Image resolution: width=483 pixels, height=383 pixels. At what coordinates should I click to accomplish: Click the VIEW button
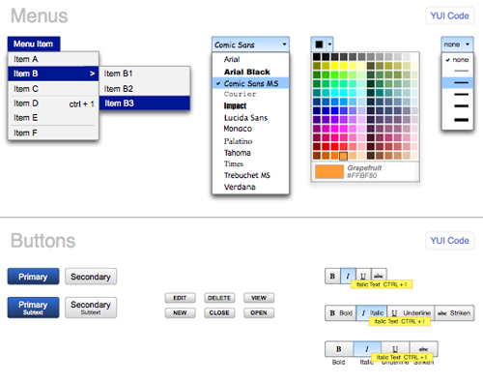point(259,298)
